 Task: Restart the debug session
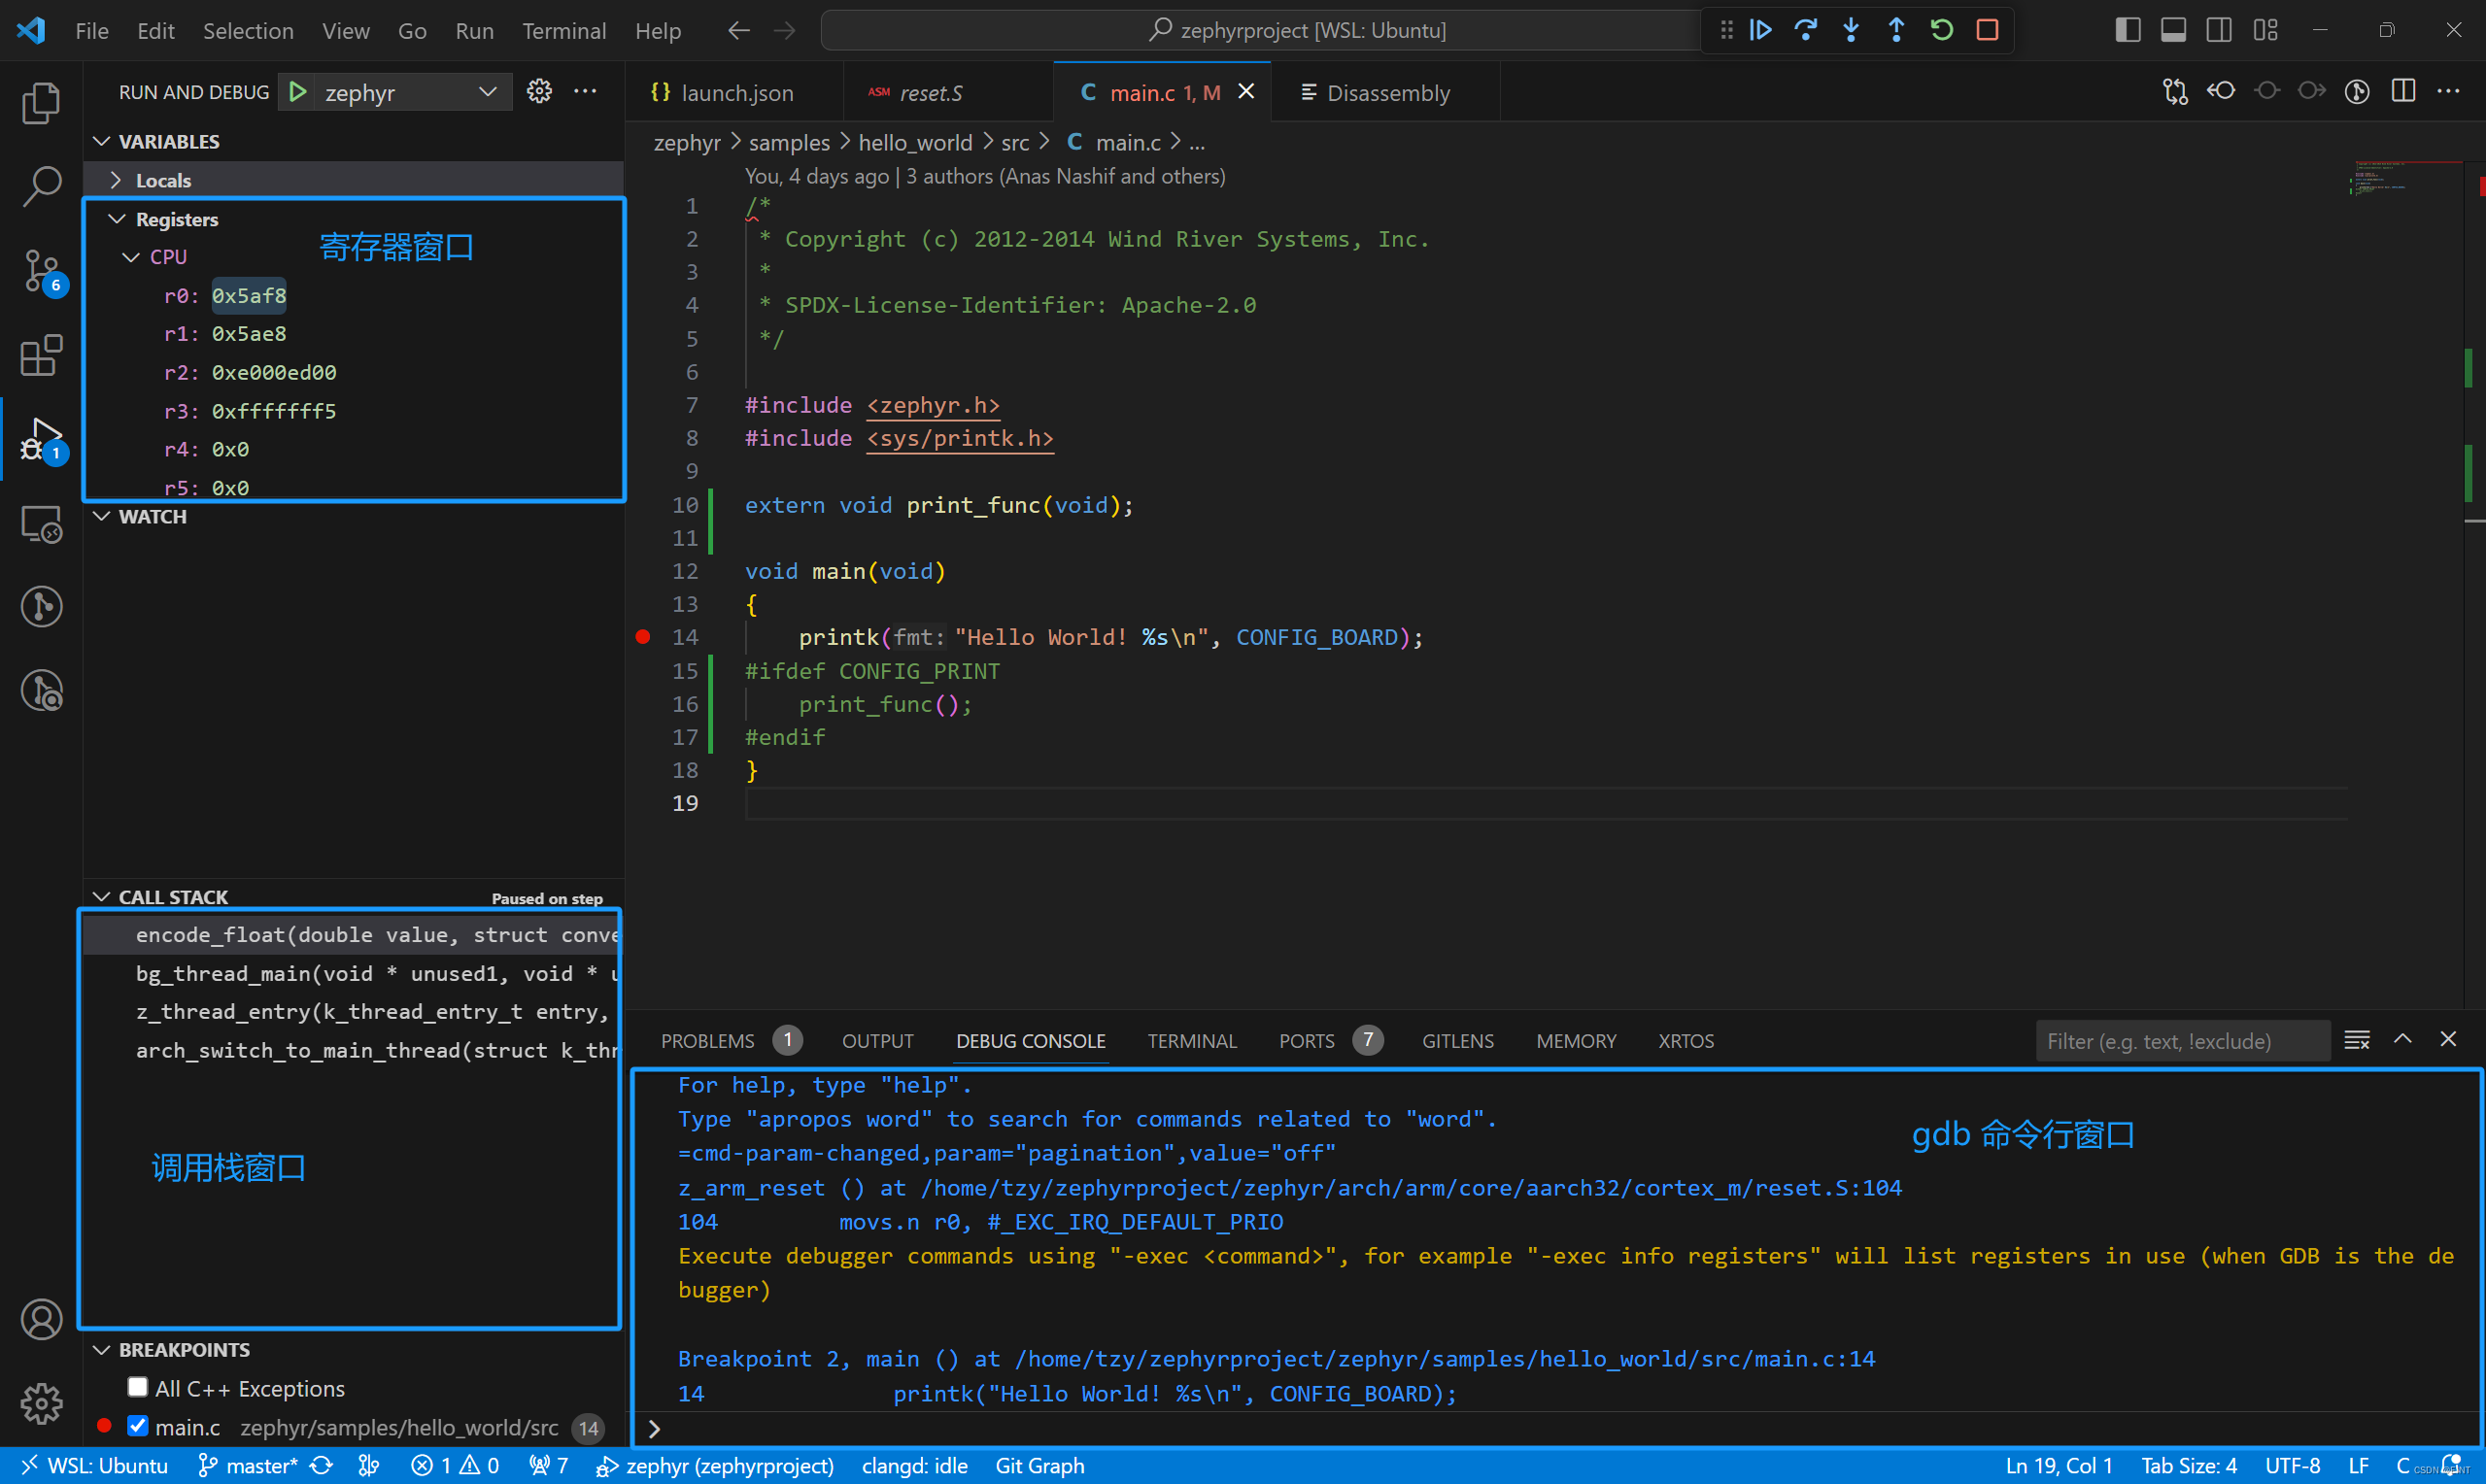point(1942,30)
